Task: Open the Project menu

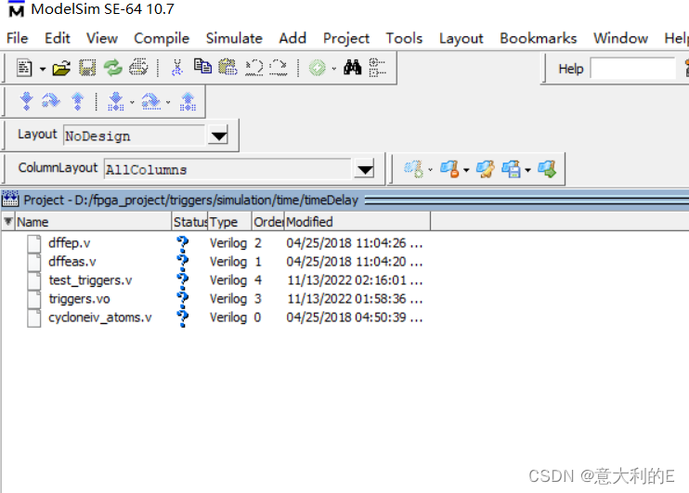Action: 345,38
